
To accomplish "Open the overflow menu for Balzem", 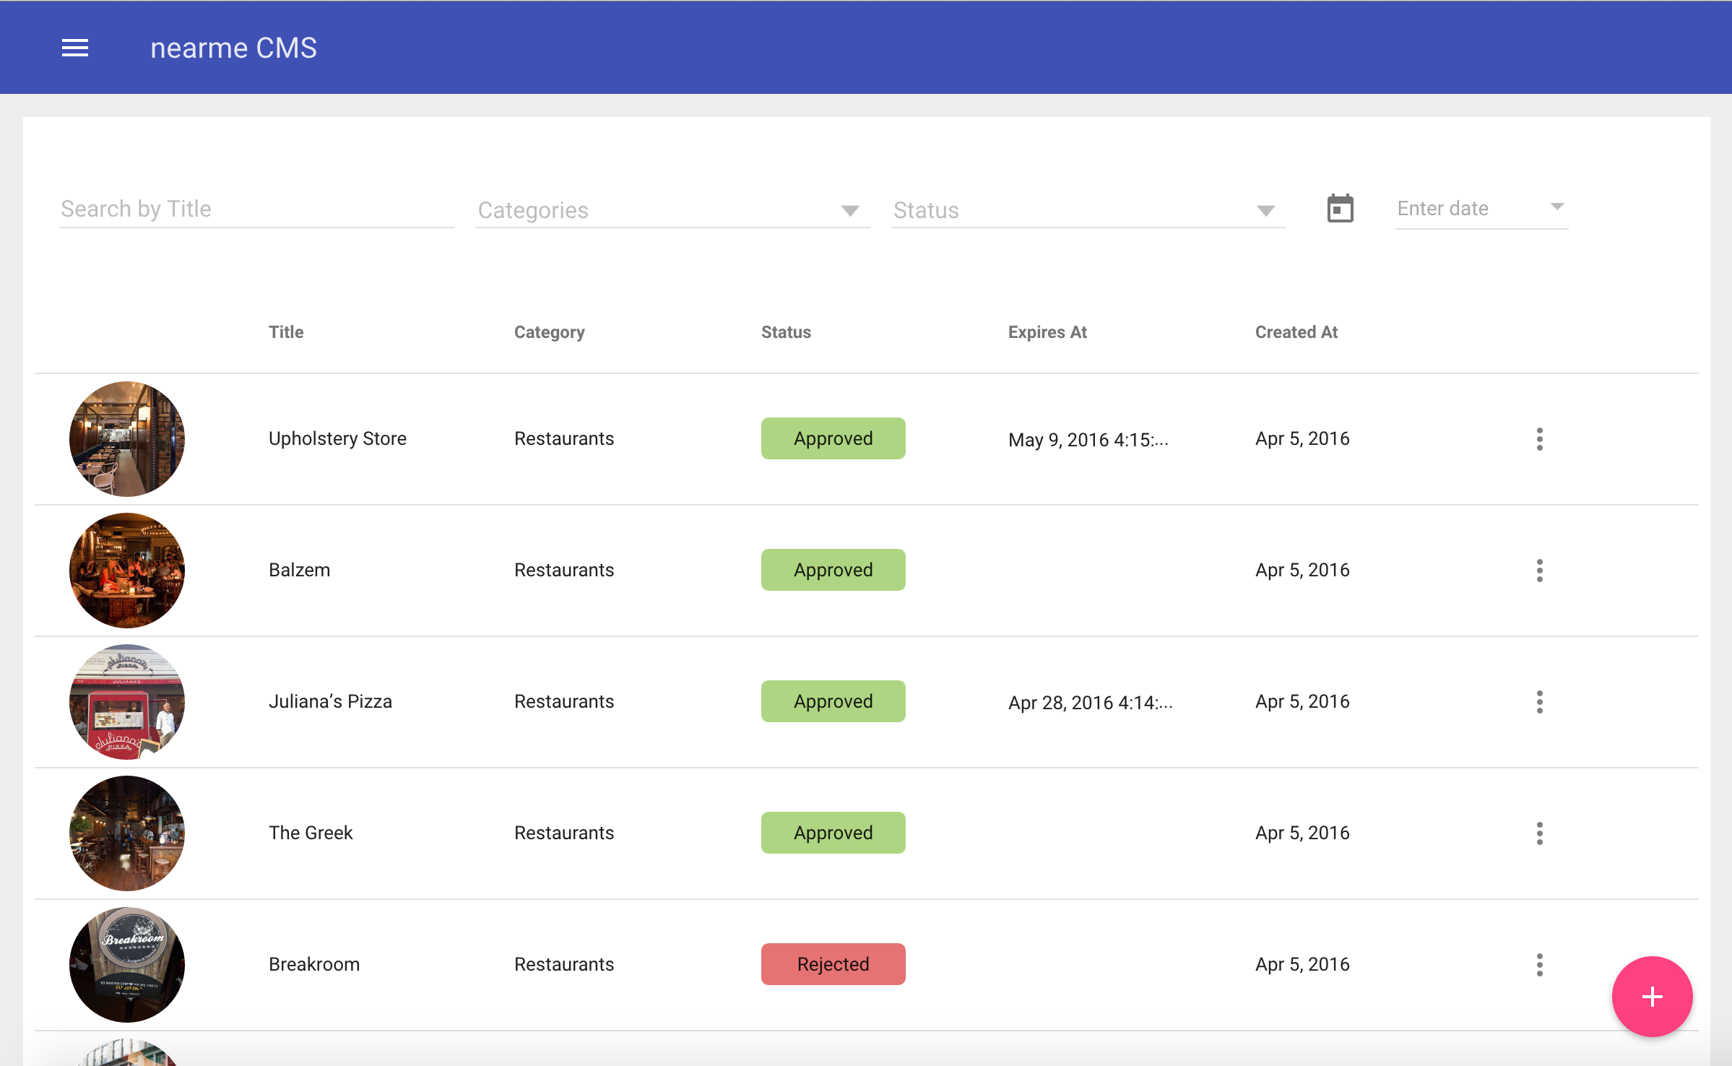I will coord(1540,570).
